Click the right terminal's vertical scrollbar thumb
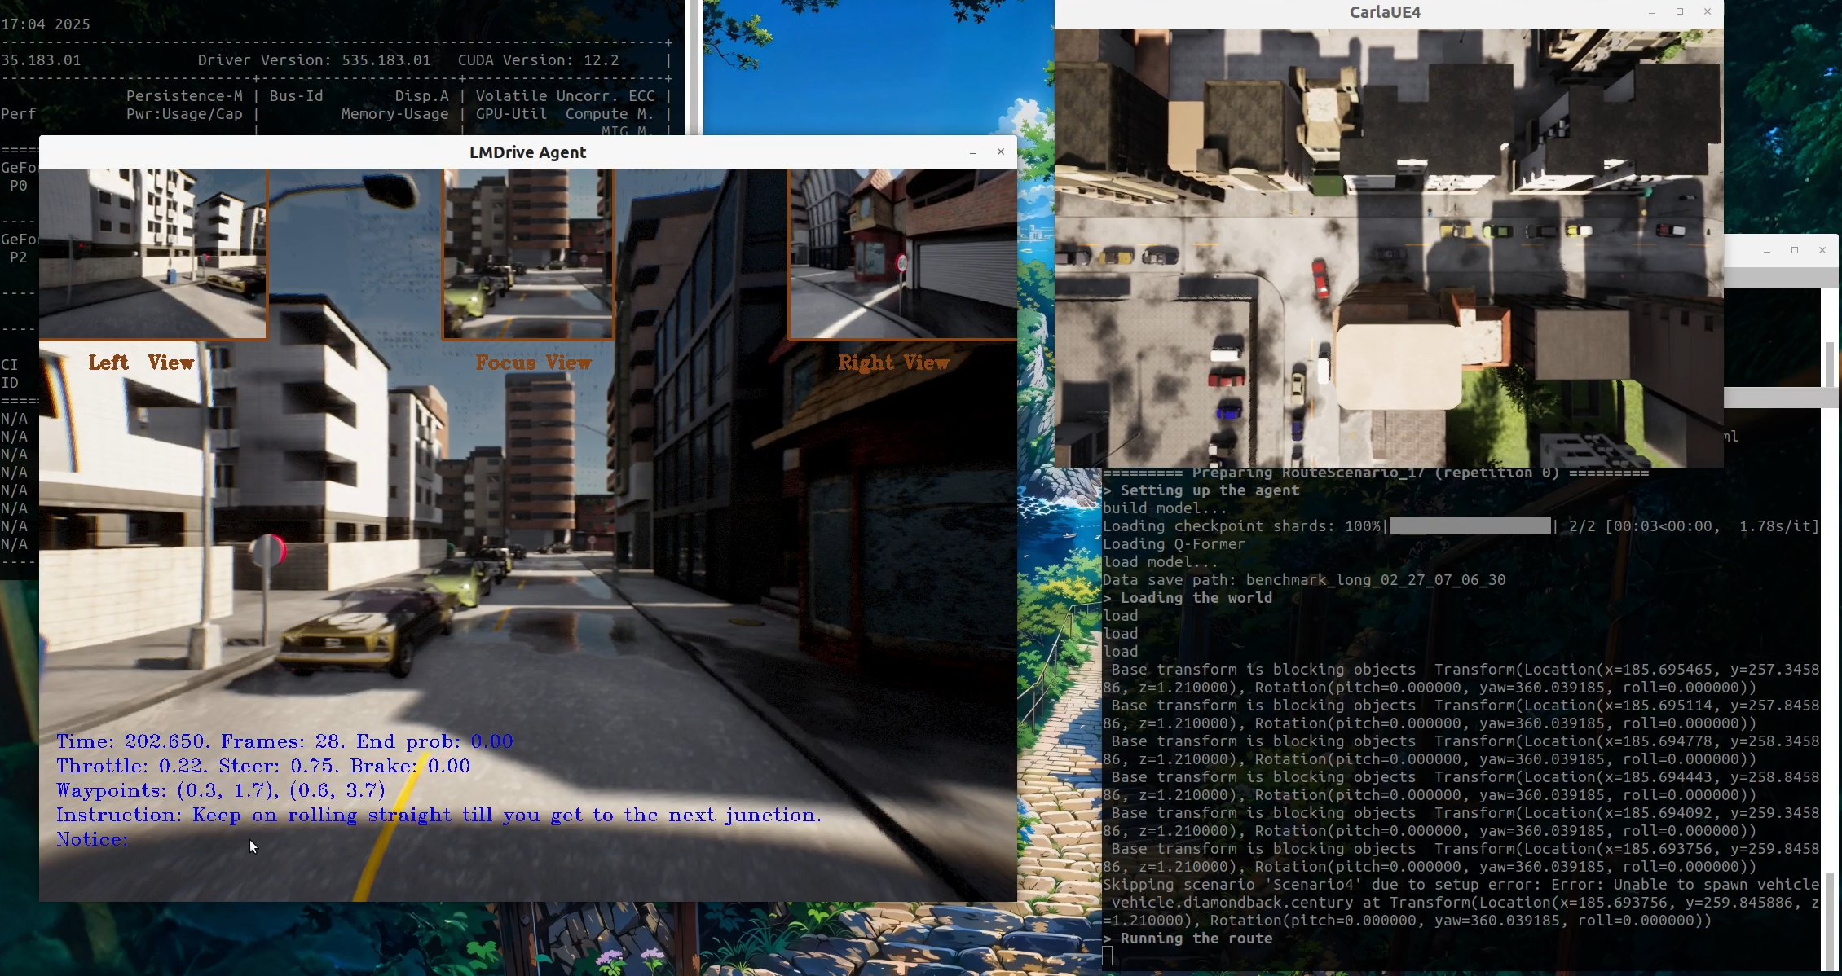Screen dimensions: 1842x976 click(x=1830, y=921)
